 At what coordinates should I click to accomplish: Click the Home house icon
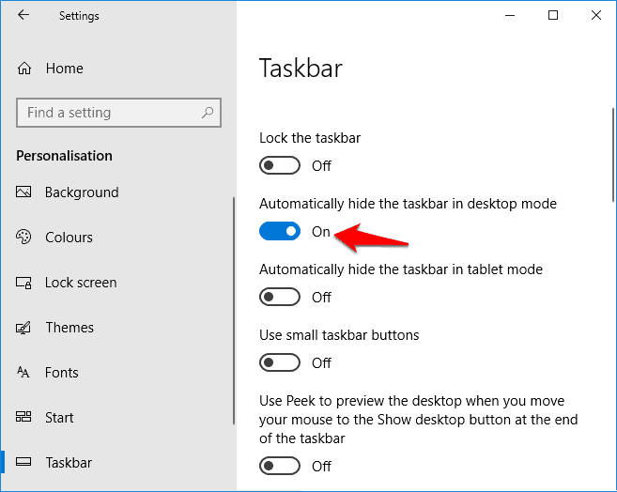(x=24, y=69)
